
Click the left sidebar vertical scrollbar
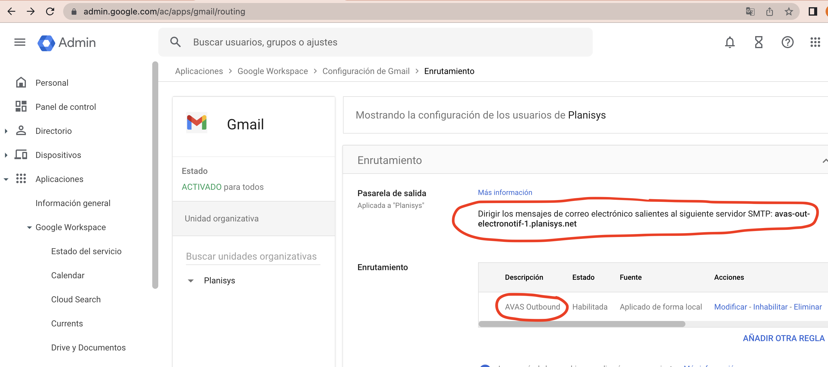[155, 175]
